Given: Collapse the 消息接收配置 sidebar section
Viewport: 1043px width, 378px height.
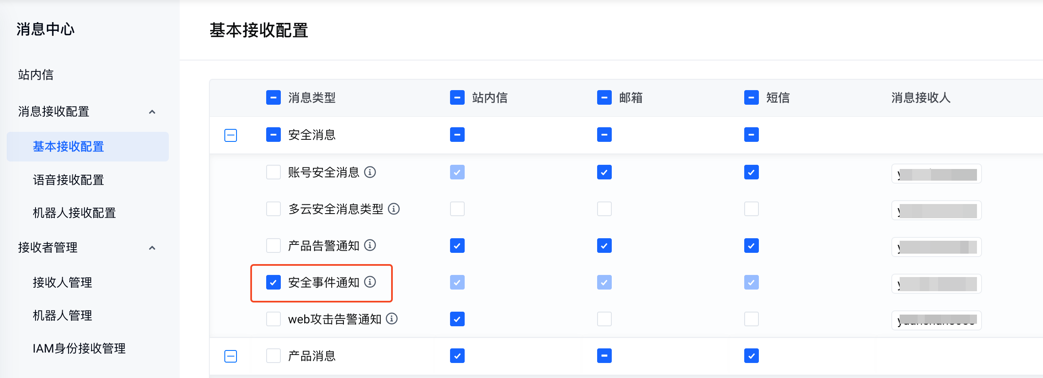Looking at the screenshot, I should point(152,112).
